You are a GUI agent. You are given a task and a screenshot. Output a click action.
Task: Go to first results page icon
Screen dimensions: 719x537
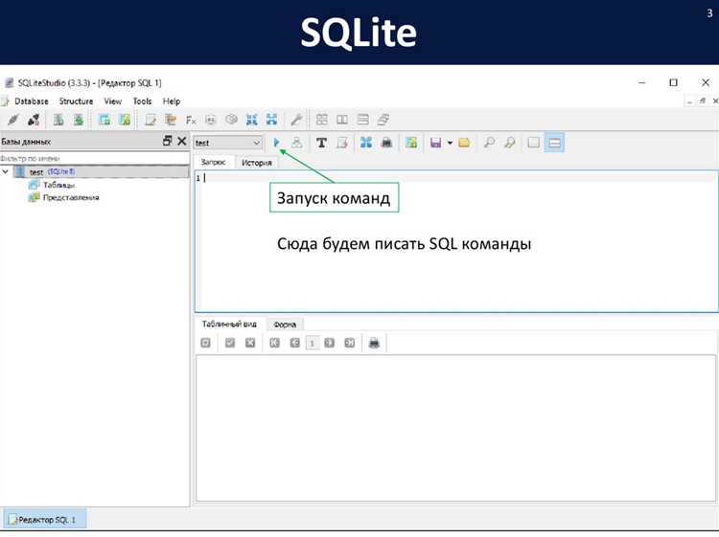274,343
